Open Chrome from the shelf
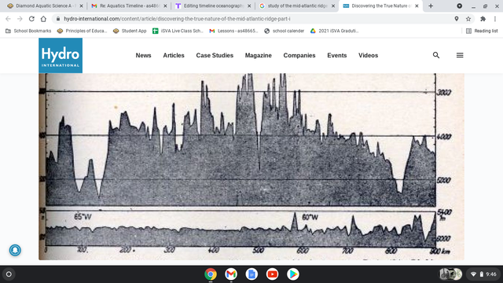Screen dimensions: 503x283 click(211, 274)
